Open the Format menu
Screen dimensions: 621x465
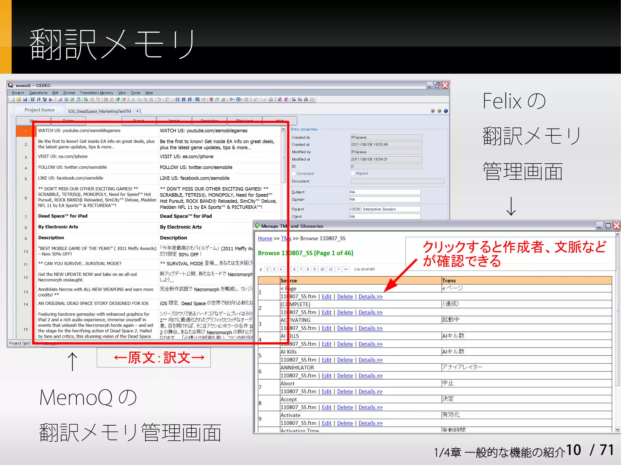(69, 93)
